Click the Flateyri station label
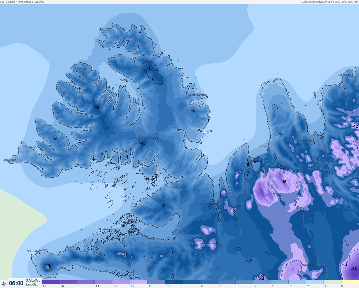The image size is (359, 288). click(70, 82)
